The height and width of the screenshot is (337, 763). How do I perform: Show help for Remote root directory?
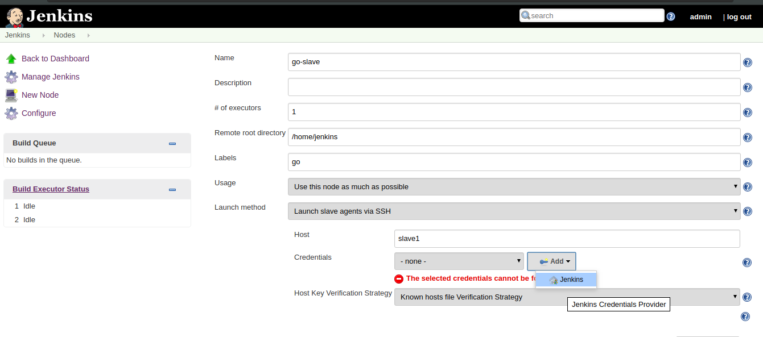pos(748,138)
